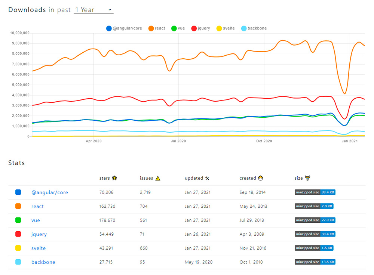Click the yellow swatch beside svelte row
The height and width of the screenshot is (275, 374).
pos(18,248)
